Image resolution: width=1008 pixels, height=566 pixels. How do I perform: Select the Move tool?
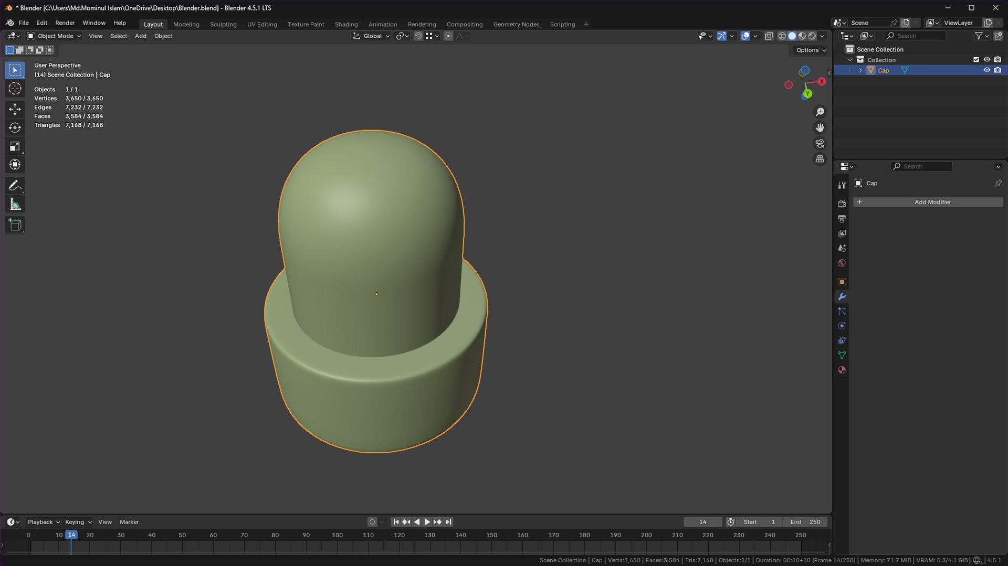click(15, 109)
